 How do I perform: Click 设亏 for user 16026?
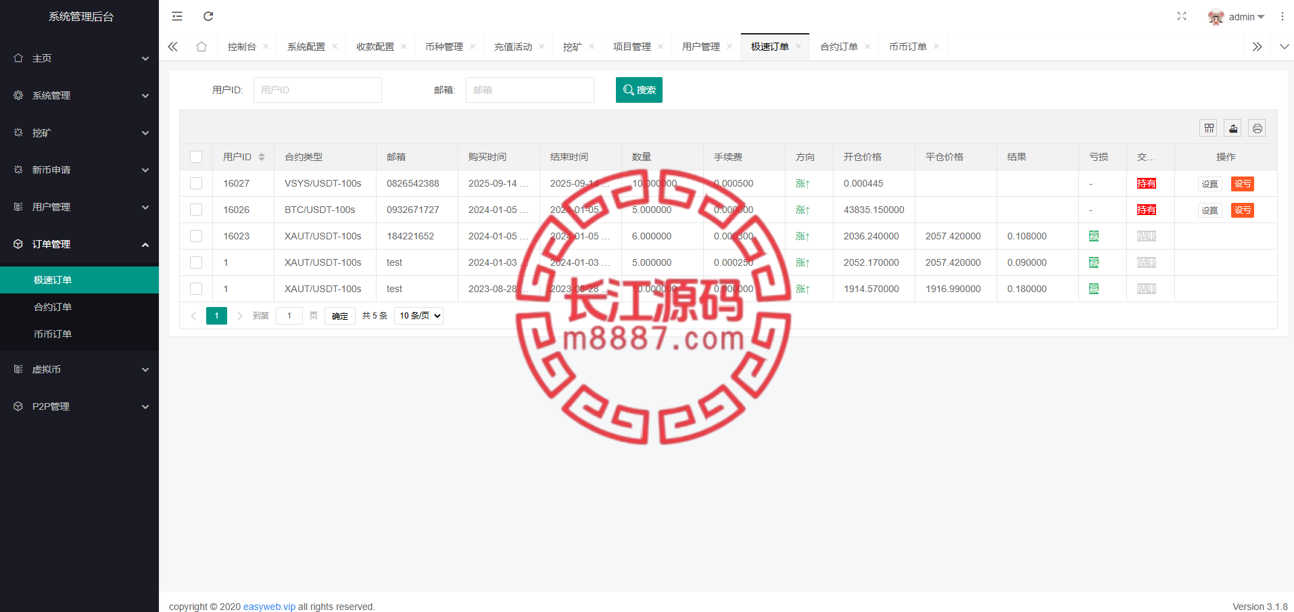click(1243, 210)
